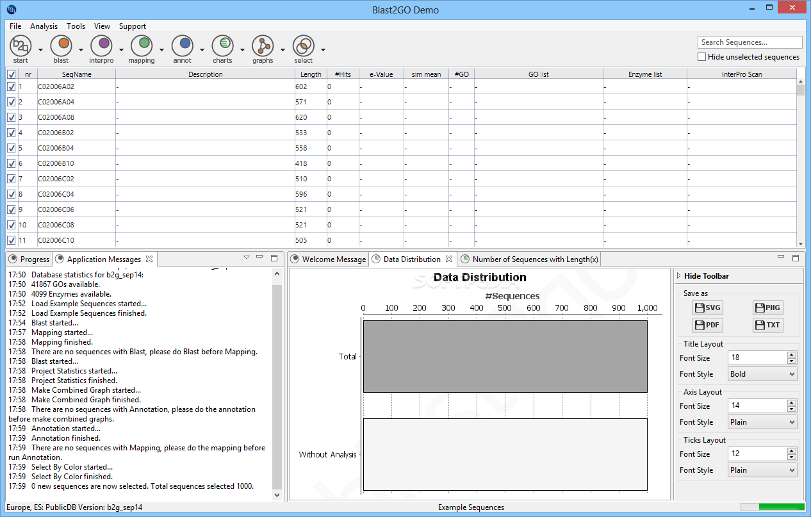
Task: Sort table by SeqName column header
Action: 76,74
